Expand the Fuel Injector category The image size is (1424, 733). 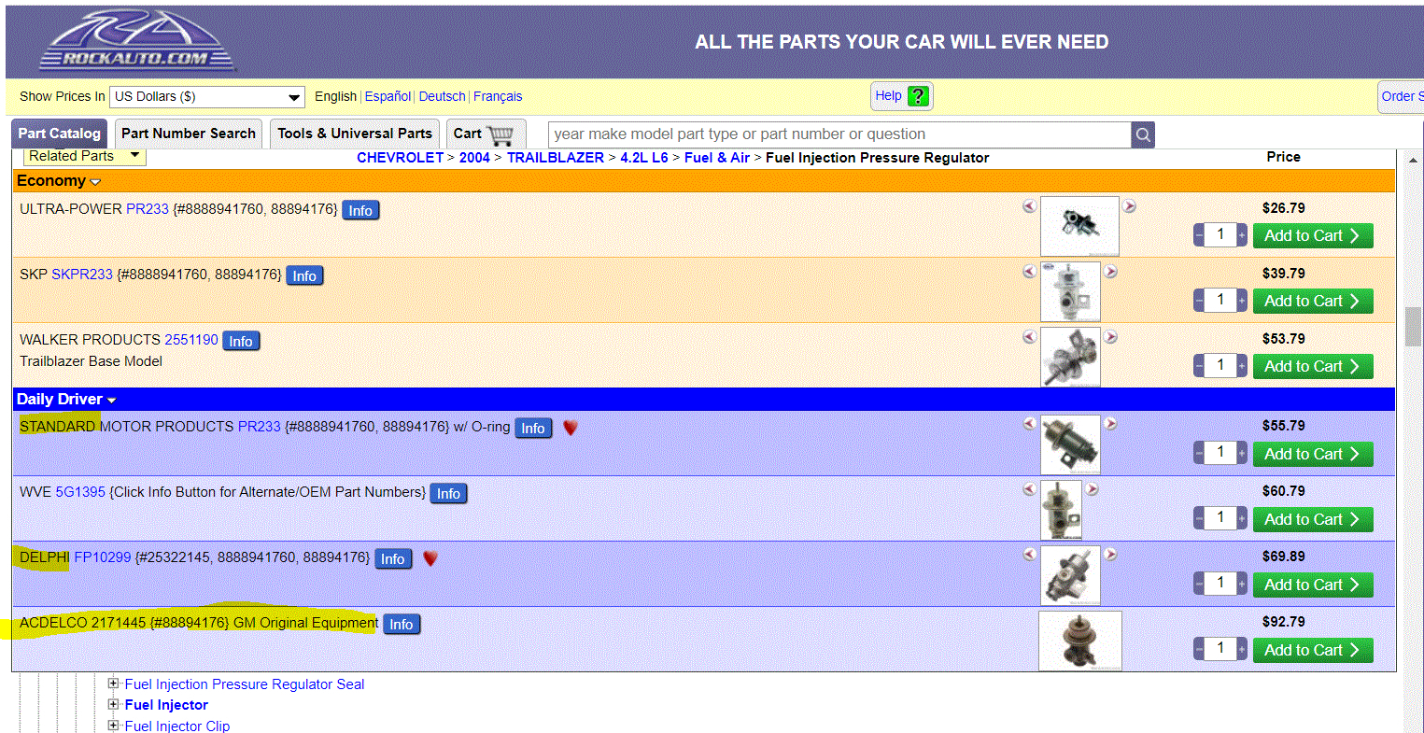pos(113,704)
